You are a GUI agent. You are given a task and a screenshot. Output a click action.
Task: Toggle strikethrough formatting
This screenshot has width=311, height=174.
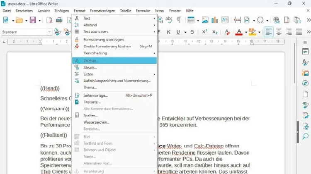click(x=192, y=32)
